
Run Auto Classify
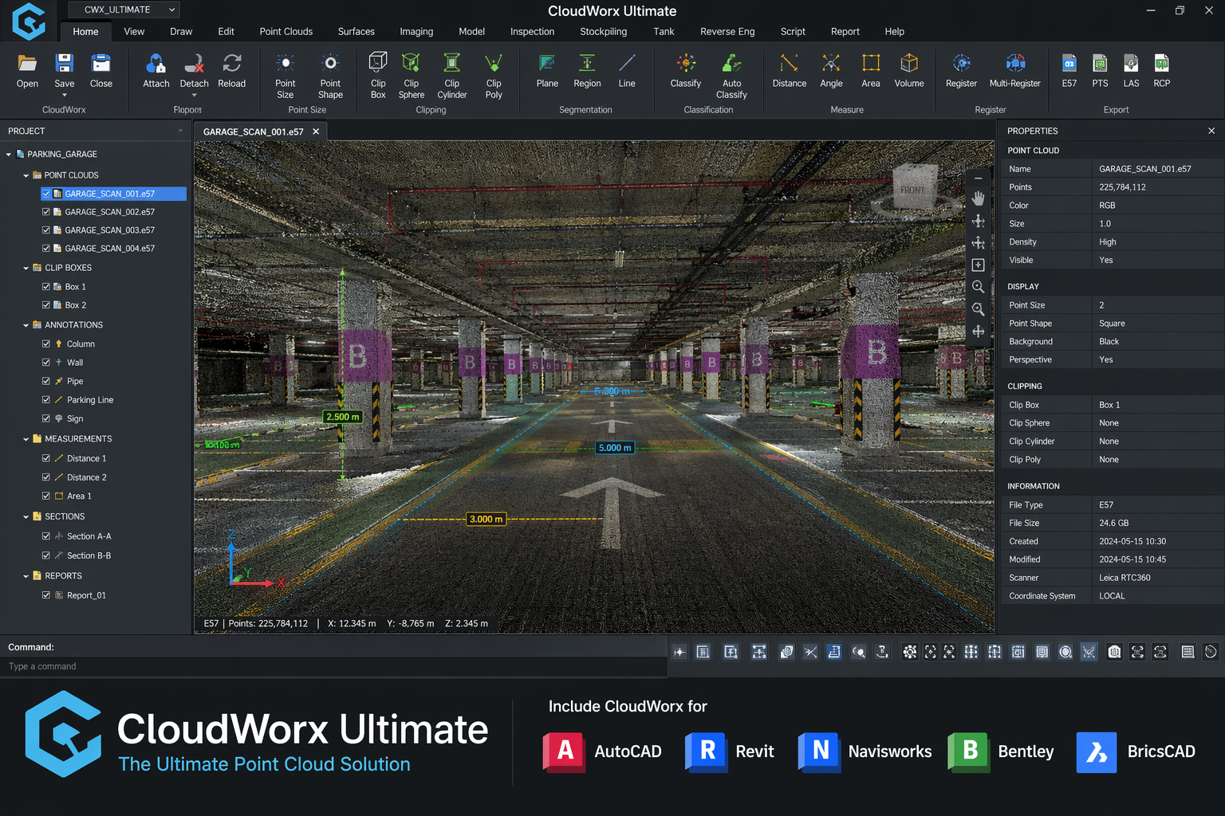click(x=732, y=76)
